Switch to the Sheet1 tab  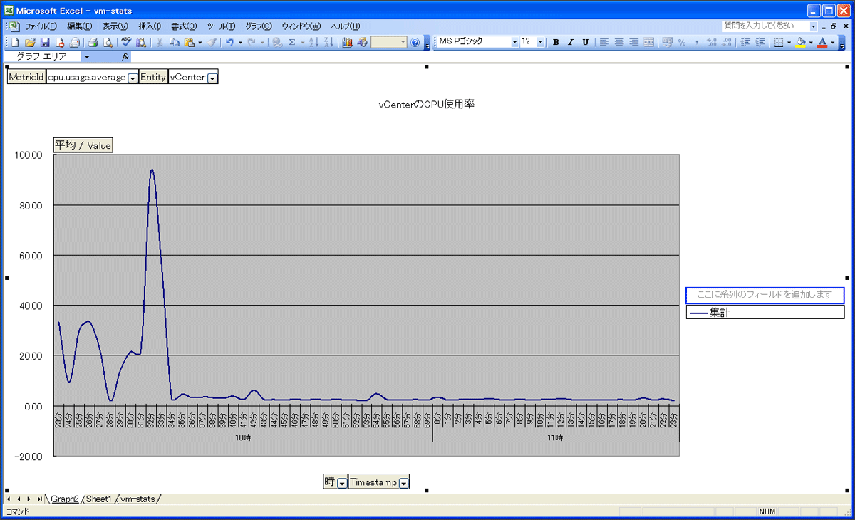98,499
